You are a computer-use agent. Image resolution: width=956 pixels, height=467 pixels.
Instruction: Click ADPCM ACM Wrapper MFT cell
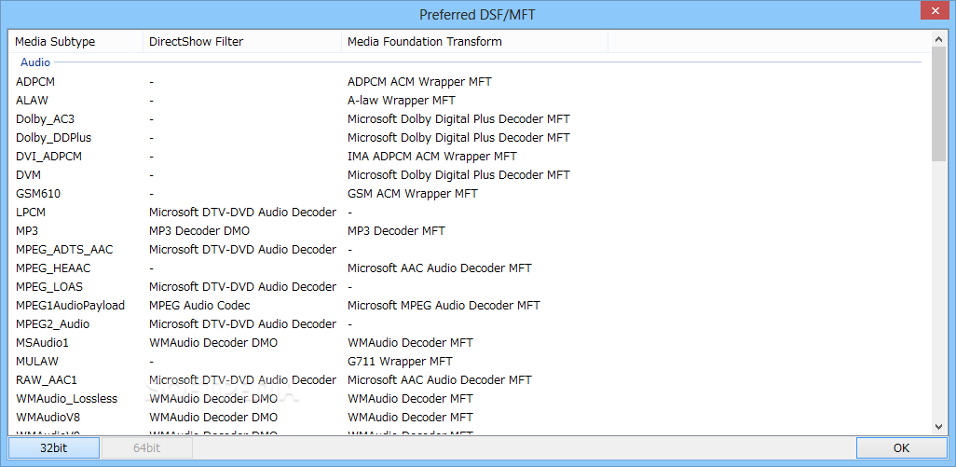tap(419, 81)
